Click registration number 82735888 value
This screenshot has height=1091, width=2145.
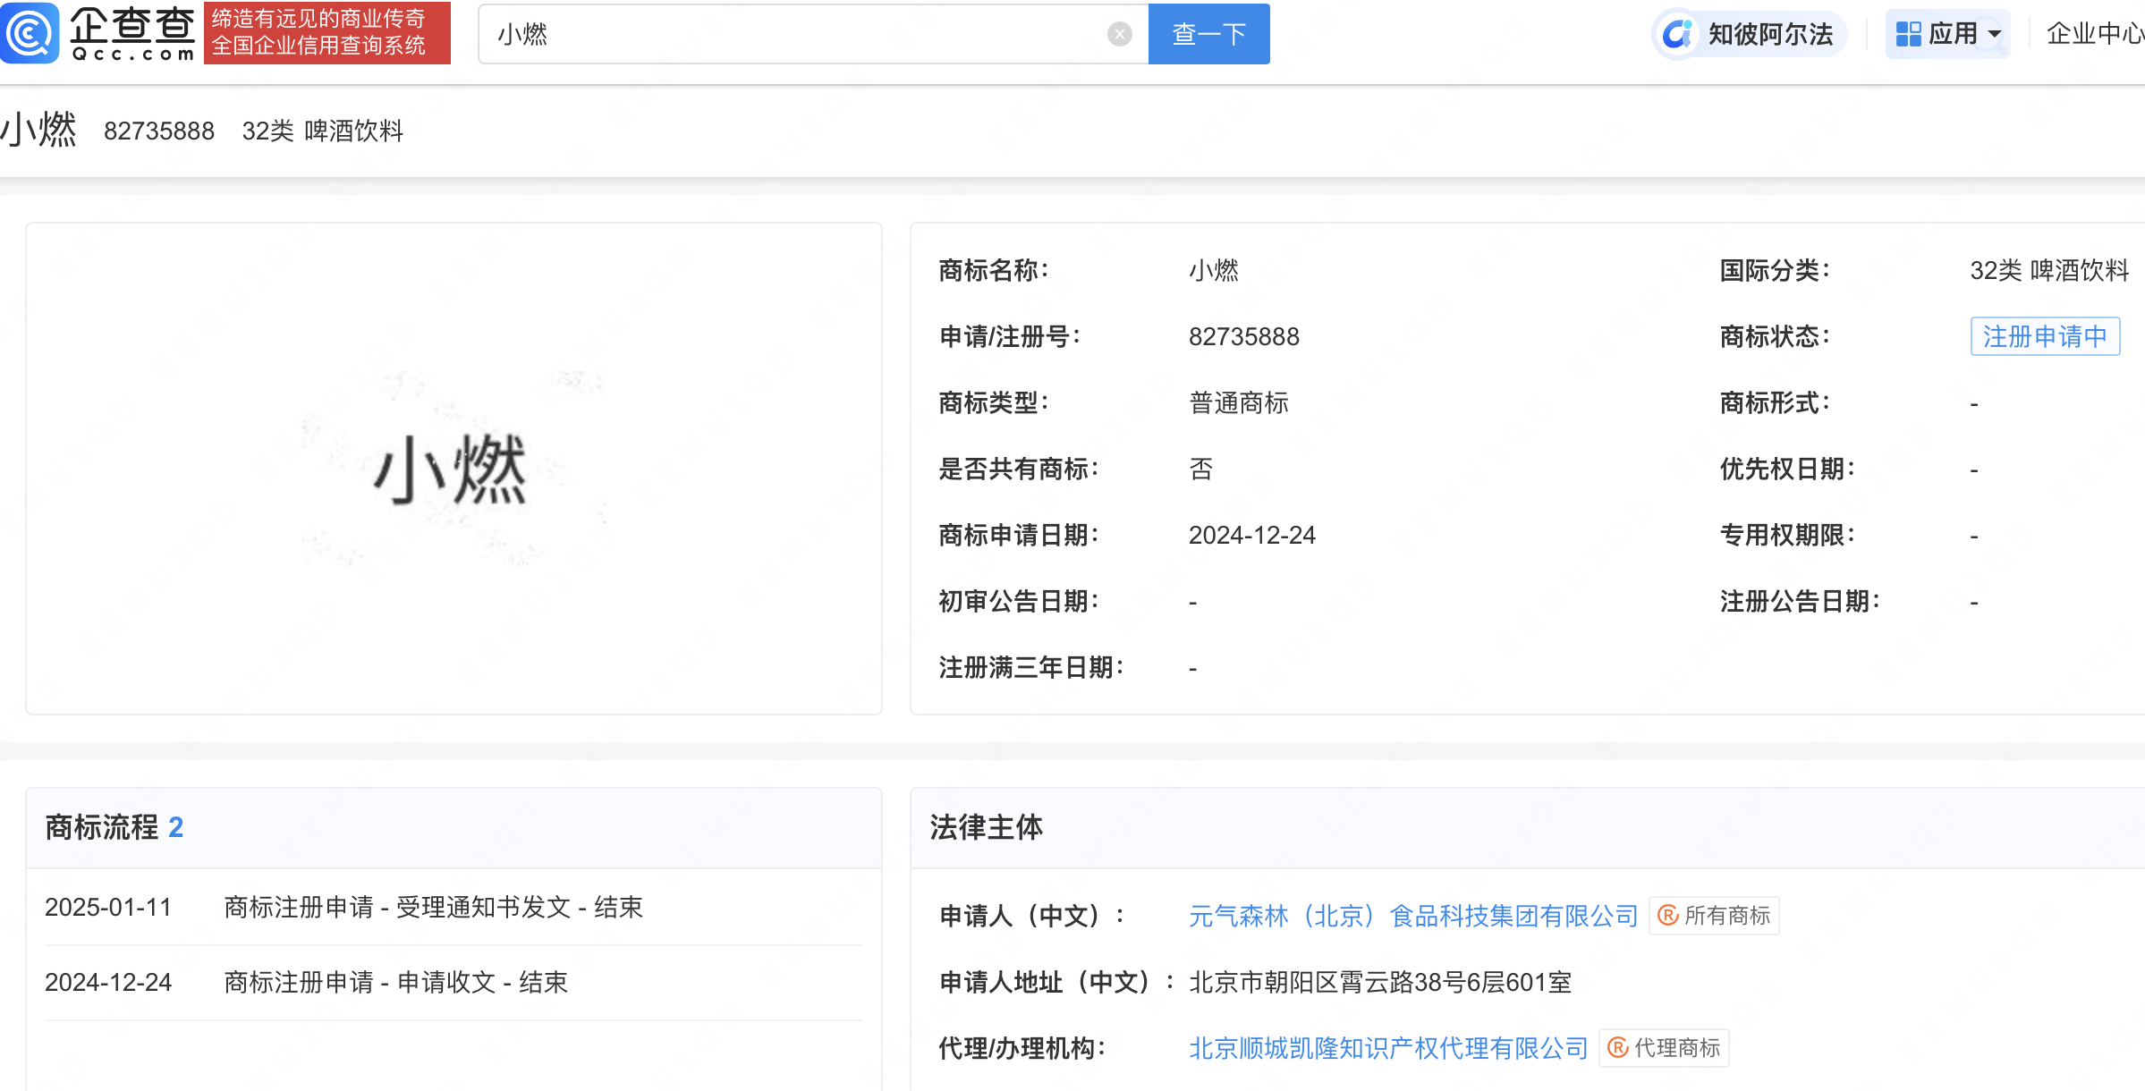pos(1243,336)
